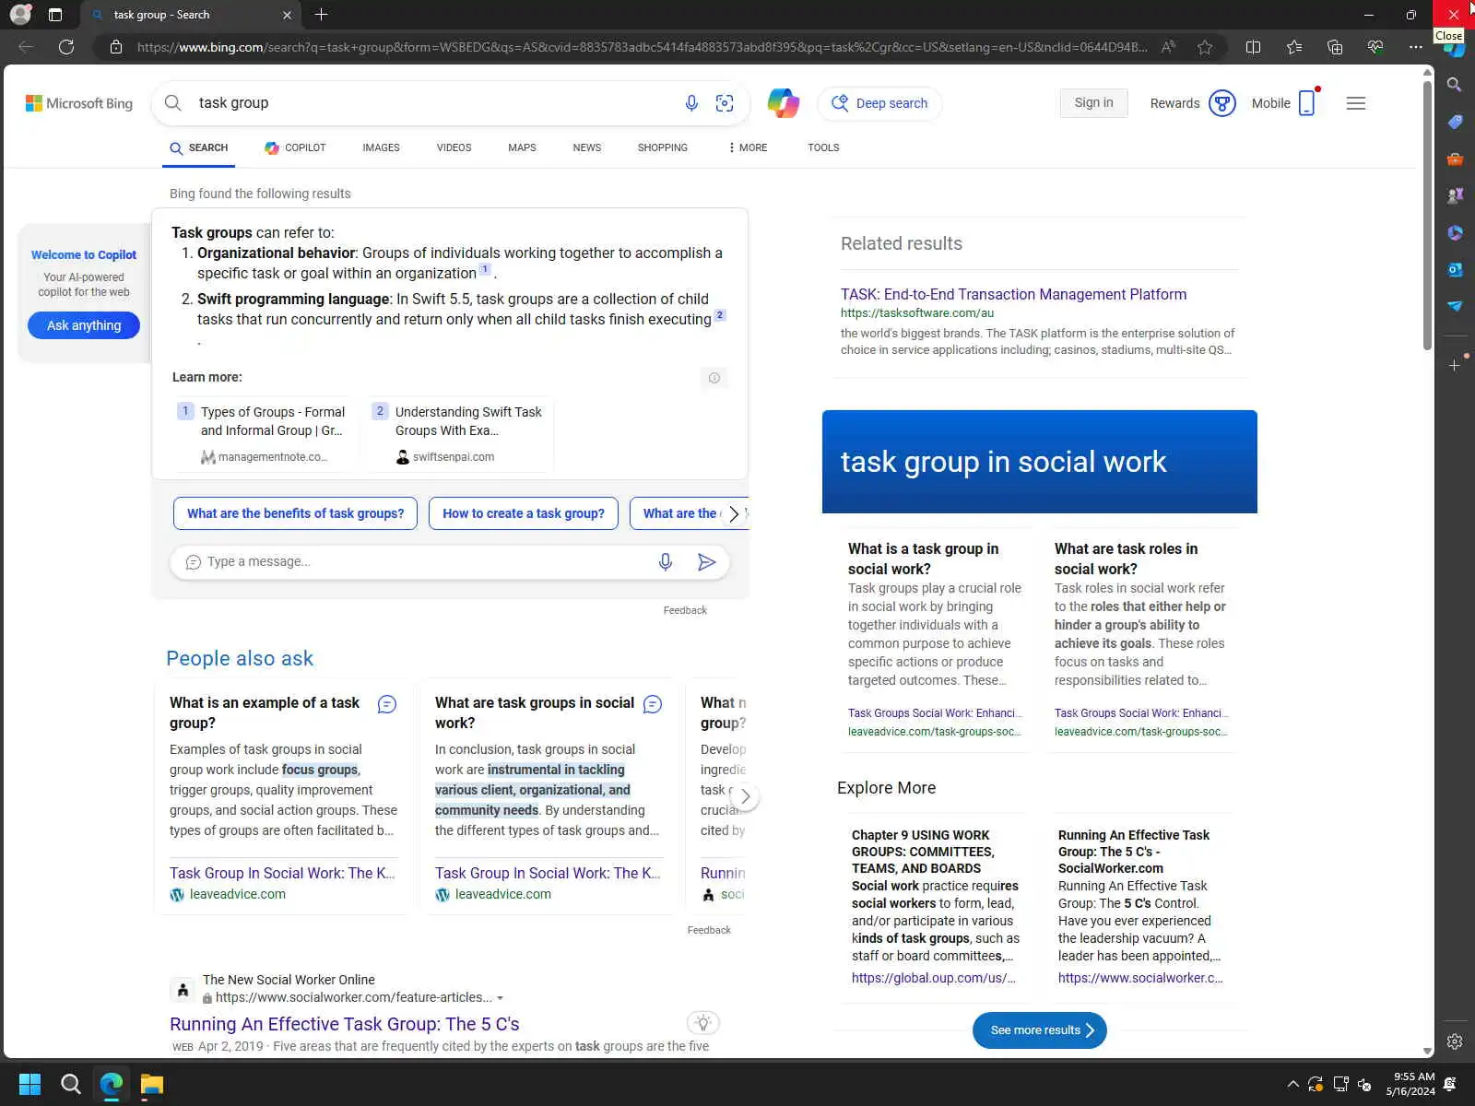Open Settings and more ellipsis menu
1475x1106 pixels.
pos(1416,47)
